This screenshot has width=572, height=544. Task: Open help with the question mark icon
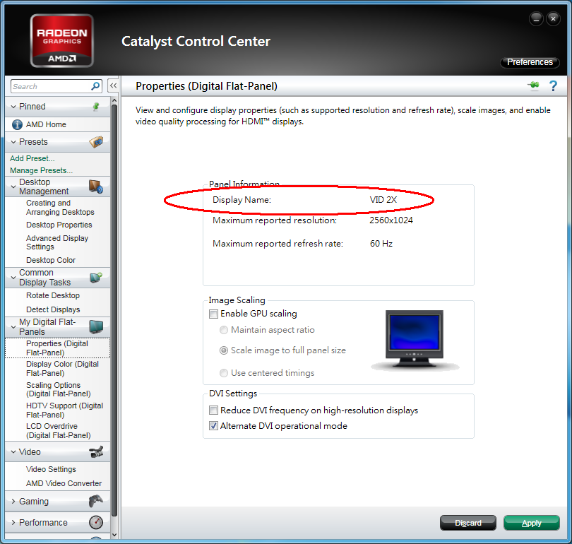click(553, 85)
